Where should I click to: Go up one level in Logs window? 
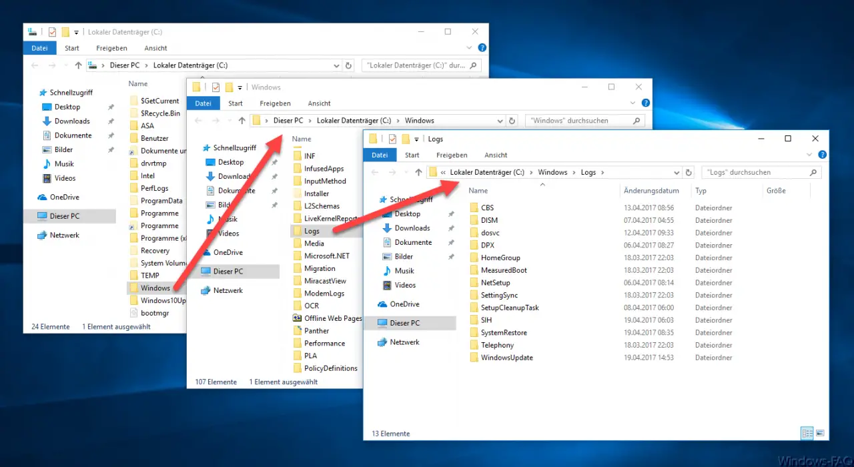click(418, 172)
